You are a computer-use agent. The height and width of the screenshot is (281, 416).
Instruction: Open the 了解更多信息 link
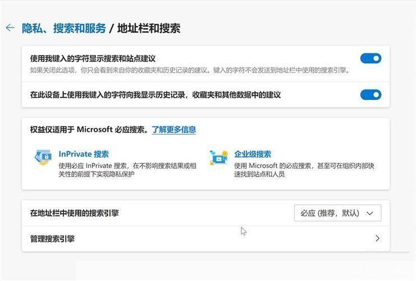pos(174,130)
